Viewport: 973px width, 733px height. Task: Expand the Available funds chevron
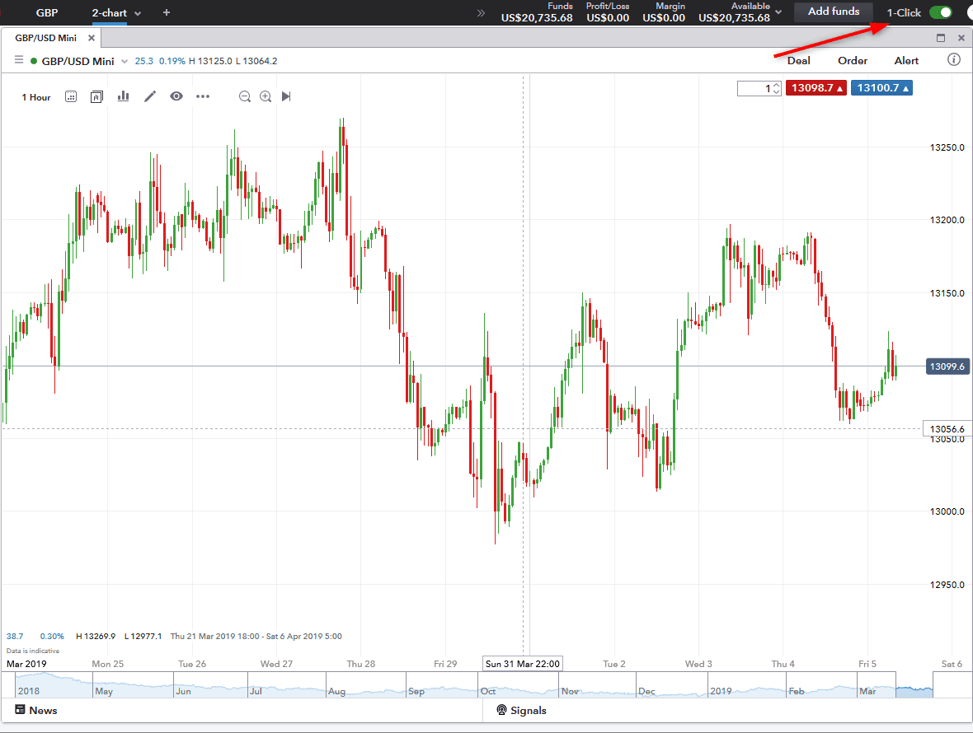[x=778, y=13]
